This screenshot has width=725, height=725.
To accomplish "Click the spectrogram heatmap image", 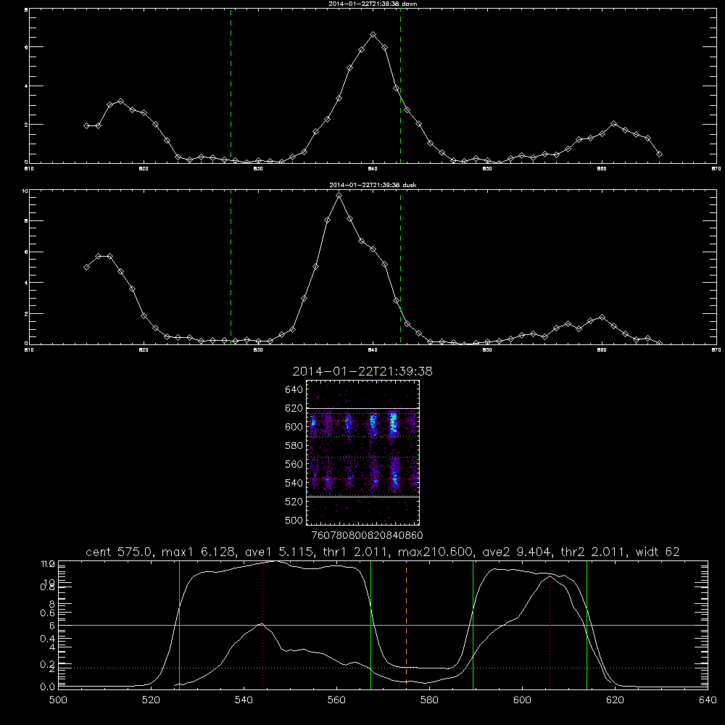I will point(362,452).
